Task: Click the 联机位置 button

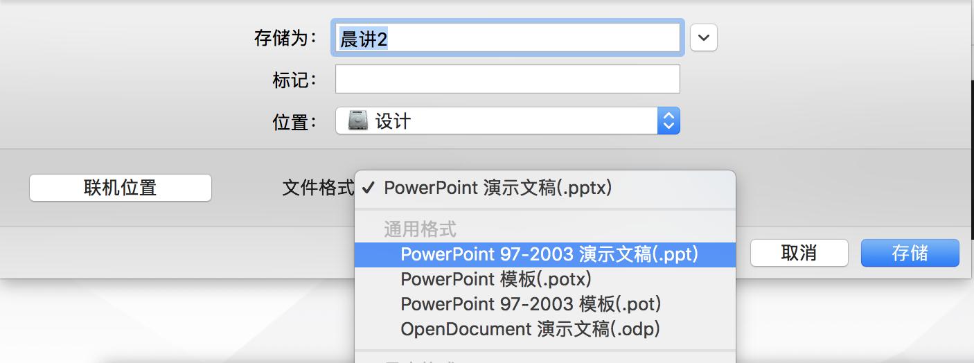Action: coord(121,188)
